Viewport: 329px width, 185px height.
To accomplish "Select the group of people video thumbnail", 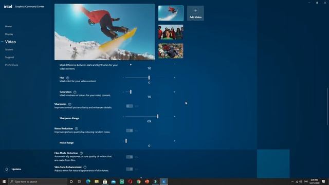I will [x=171, y=32].
